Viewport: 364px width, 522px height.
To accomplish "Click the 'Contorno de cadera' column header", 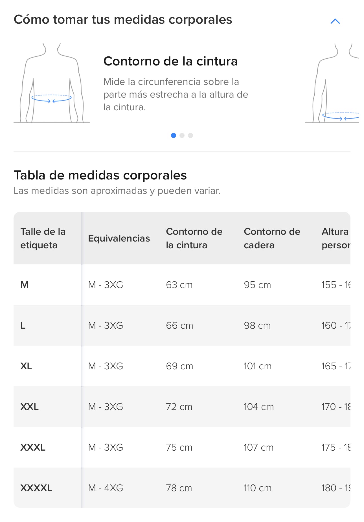I will pos(272,238).
